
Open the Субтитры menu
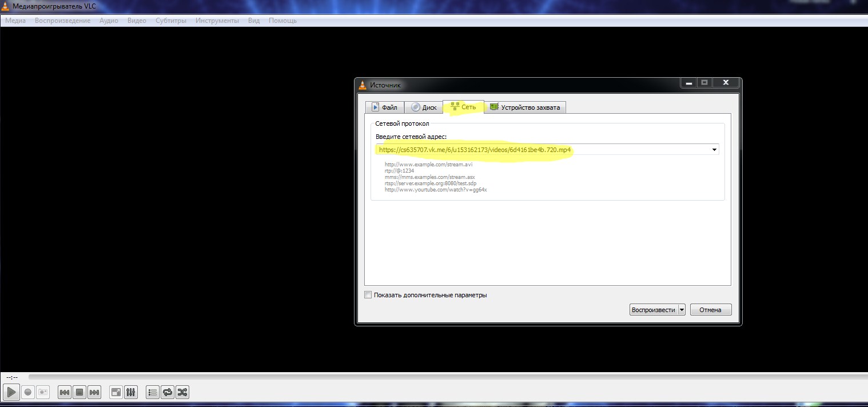171,21
